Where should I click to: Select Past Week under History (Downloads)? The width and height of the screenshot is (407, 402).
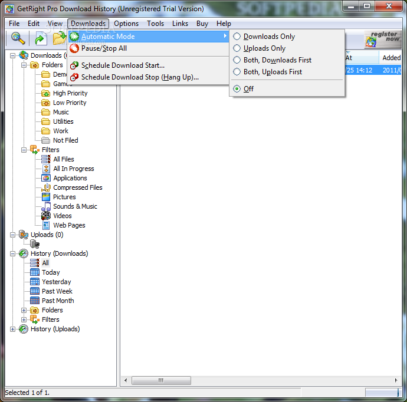pos(57,291)
